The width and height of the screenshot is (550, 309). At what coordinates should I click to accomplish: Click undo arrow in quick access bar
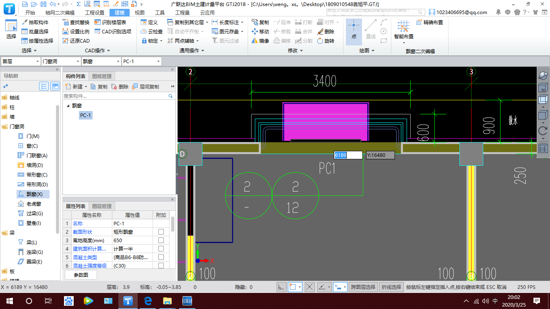point(52,4)
